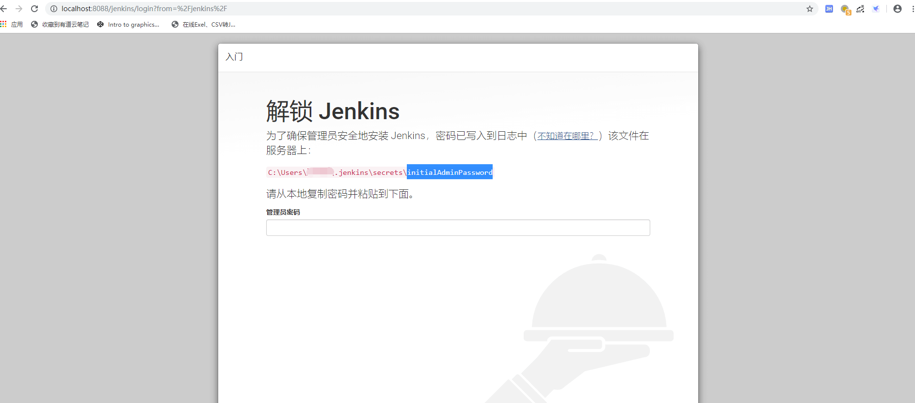Bookmark this page with the star icon

(x=810, y=9)
